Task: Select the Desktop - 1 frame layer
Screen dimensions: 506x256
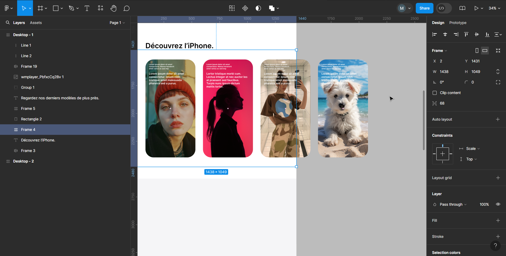Action: [65, 35]
